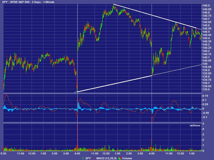Click the 9:30 time axis label
The height and width of the screenshot is (160, 214).
pyautogui.click(x=3, y=154)
